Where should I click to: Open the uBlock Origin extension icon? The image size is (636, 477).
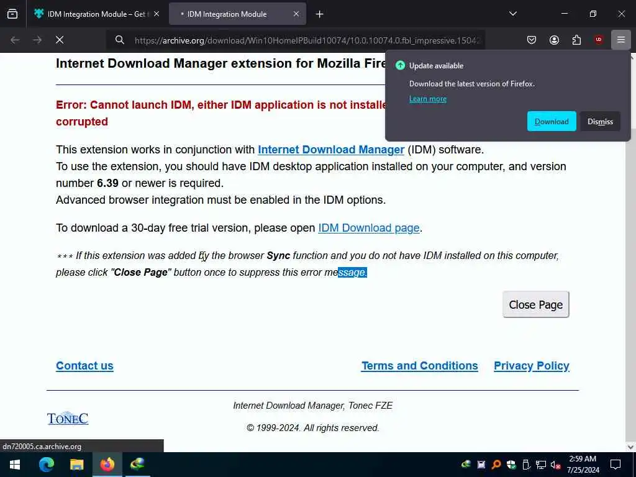599,40
